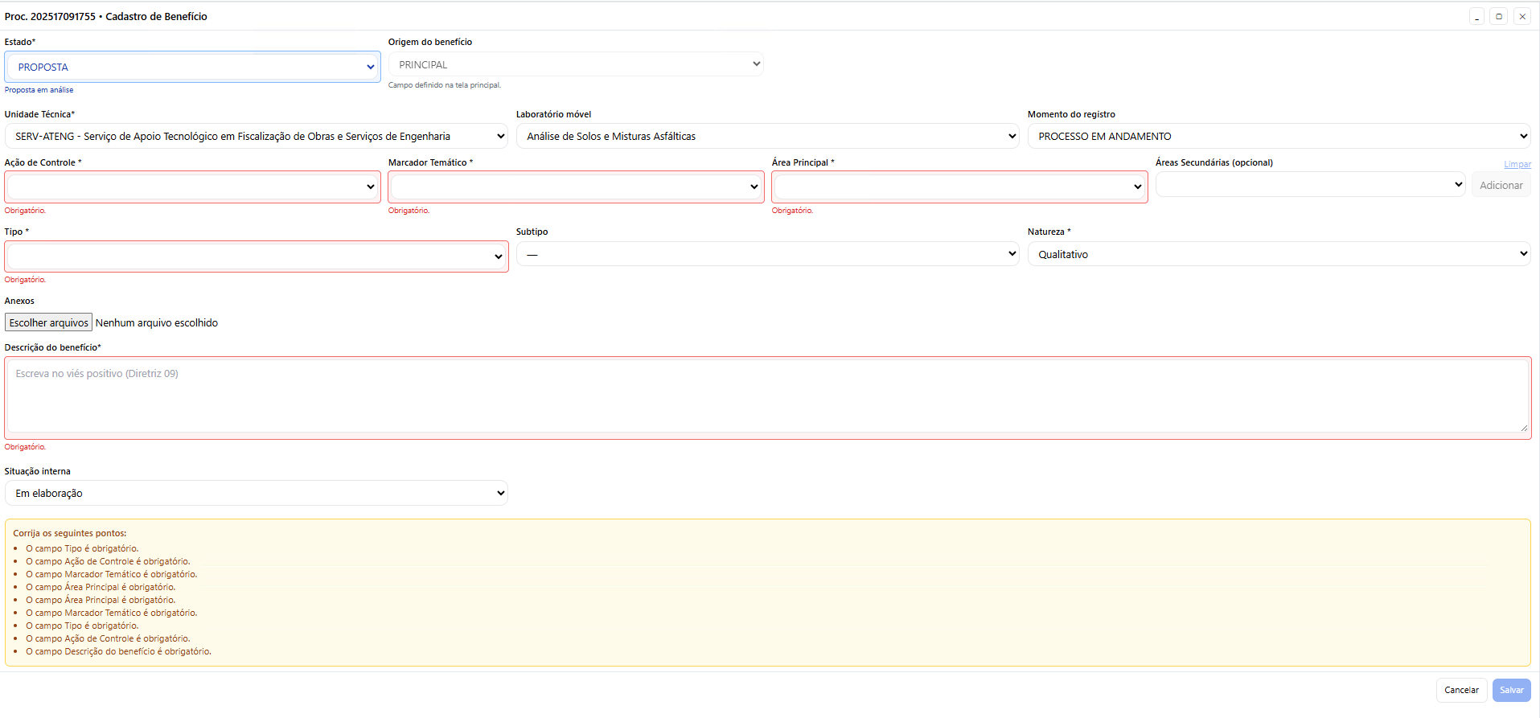The height and width of the screenshot is (718, 1540).
Task: Open the Estado dropdown showing PROPOSTA
Action: pos(192,68)
